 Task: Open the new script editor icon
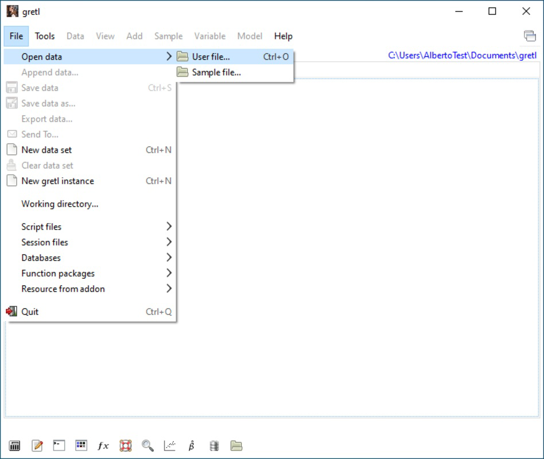(x=37, y=445)
